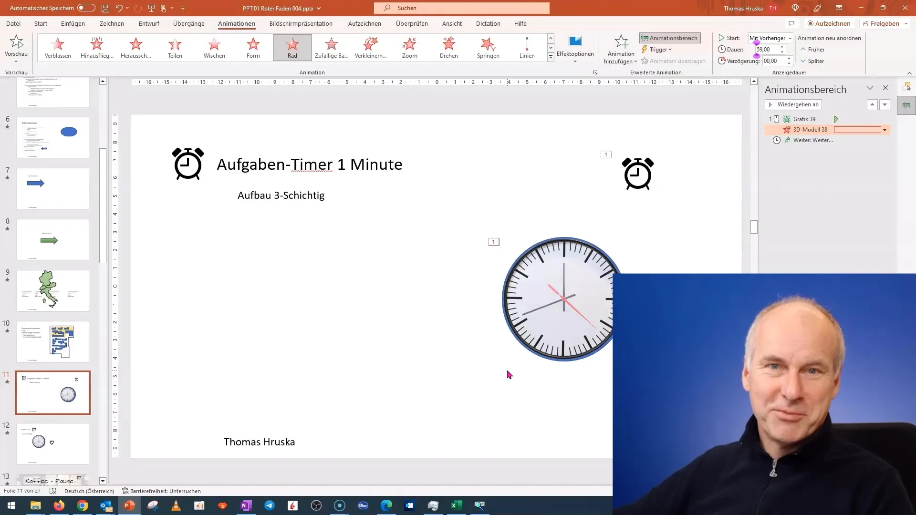The height and width of the screenshot is (515, 916).
Task: Click the Suchen search box
Action: click(x=462, y=8)
